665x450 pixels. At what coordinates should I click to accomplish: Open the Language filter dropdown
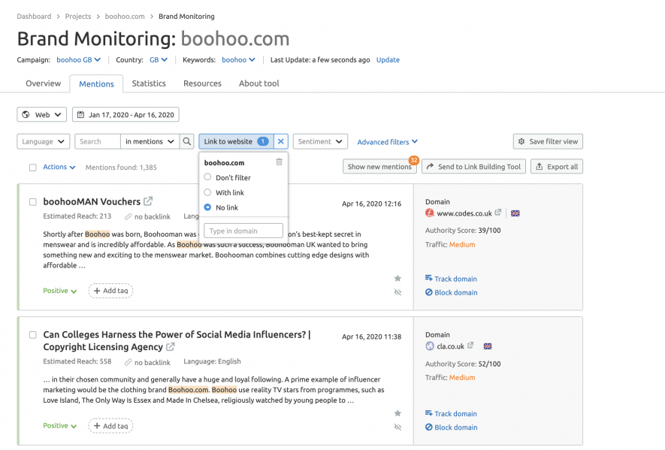pyautogui.click(x=43, y=141)
